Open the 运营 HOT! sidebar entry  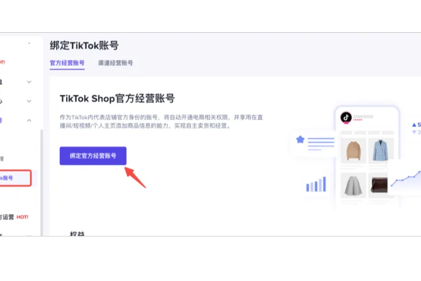pyautogui.click(x=14, y=217)
